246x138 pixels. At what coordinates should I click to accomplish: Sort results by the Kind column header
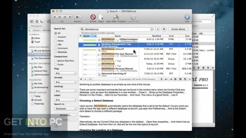171,36
